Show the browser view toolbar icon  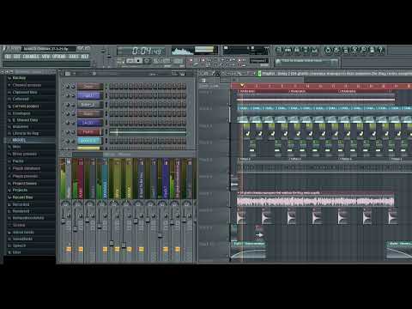pyautogui.click(x=306, y=51)
